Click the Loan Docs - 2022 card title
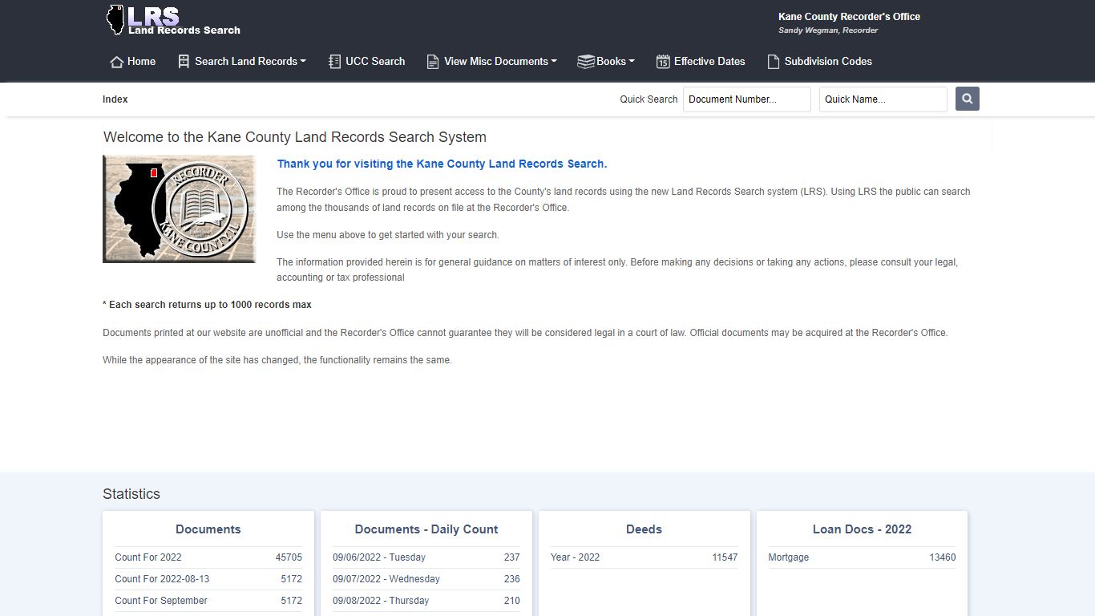This screenshot has width=1095, height=616. click(862, 529)
